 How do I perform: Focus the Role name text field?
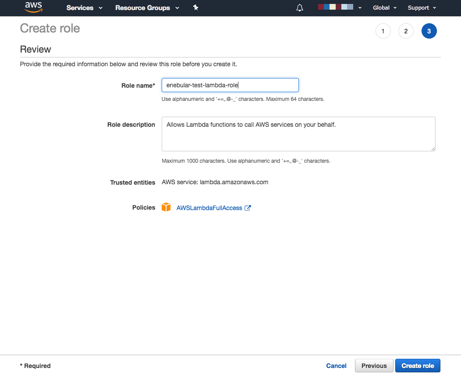[x=230, y=85]
